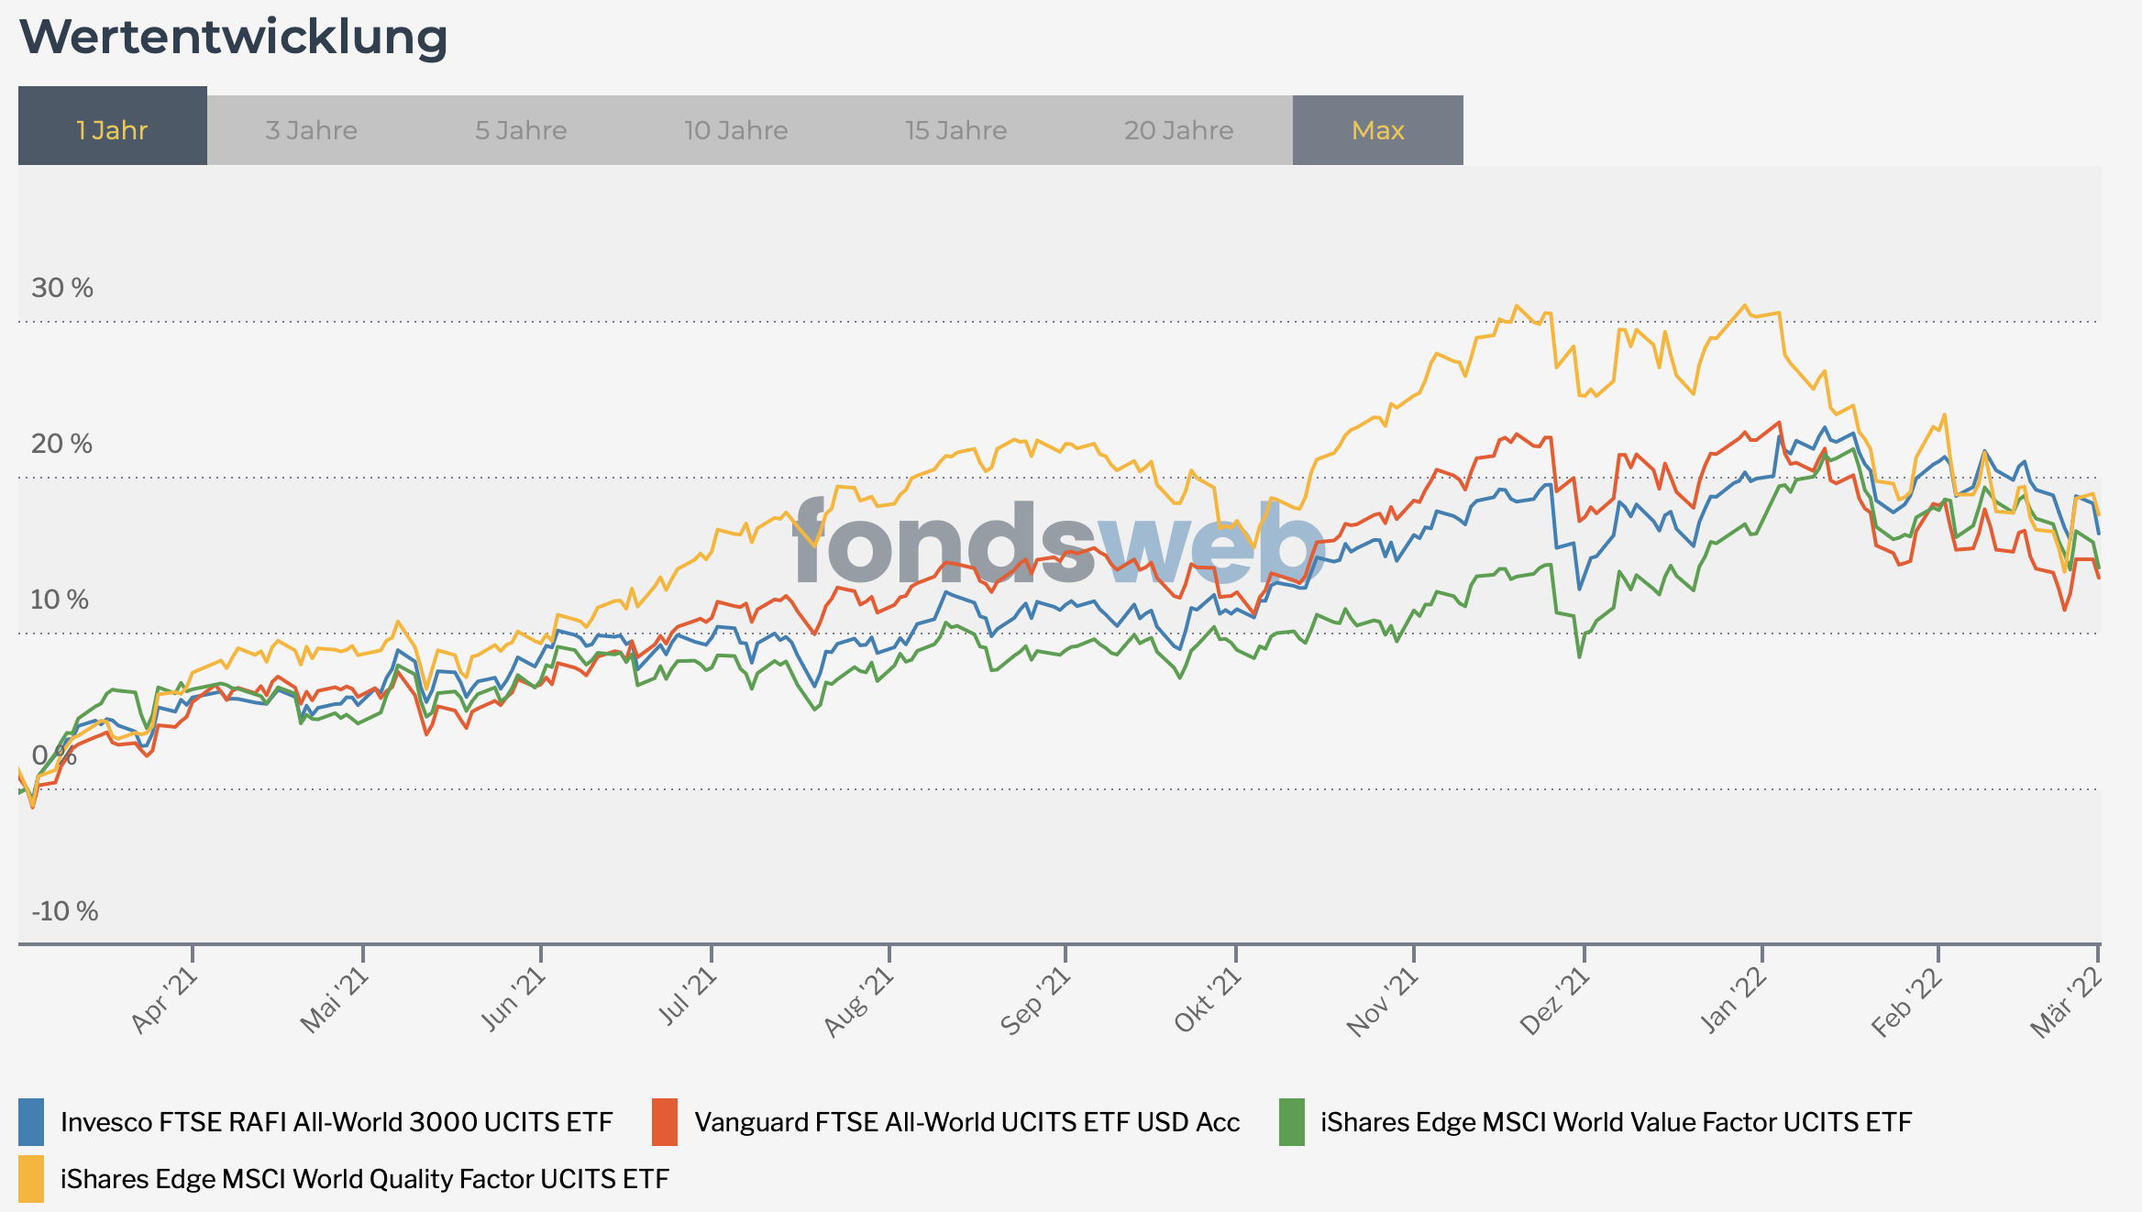Click the Jul '21 date label
2142x1212 pixels.
[688, 997]
